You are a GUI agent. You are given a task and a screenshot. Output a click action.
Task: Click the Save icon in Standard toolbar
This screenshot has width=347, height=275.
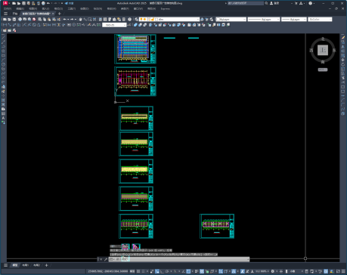click(x=14, y=20)
